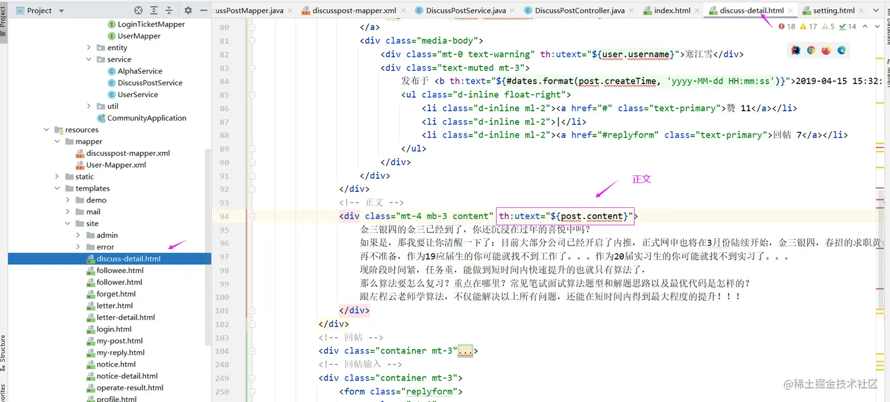Go to previous highlighted error arrow
This screenshot has height=402, width=890.
865,26
